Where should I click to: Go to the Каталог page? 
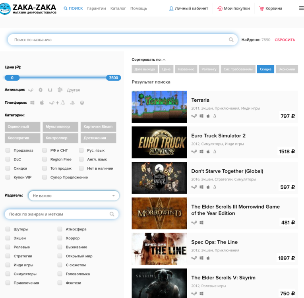pyautogui.click(x=118, y=8)
